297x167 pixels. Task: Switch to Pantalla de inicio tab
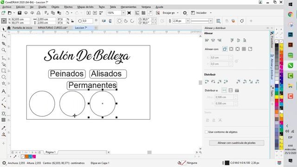[22, 28]
